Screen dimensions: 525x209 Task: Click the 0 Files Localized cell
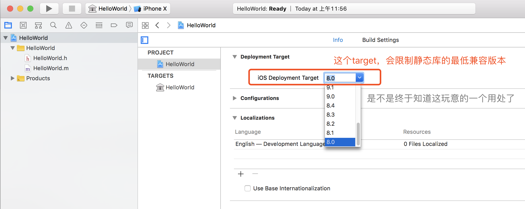[x=425, y=144]
